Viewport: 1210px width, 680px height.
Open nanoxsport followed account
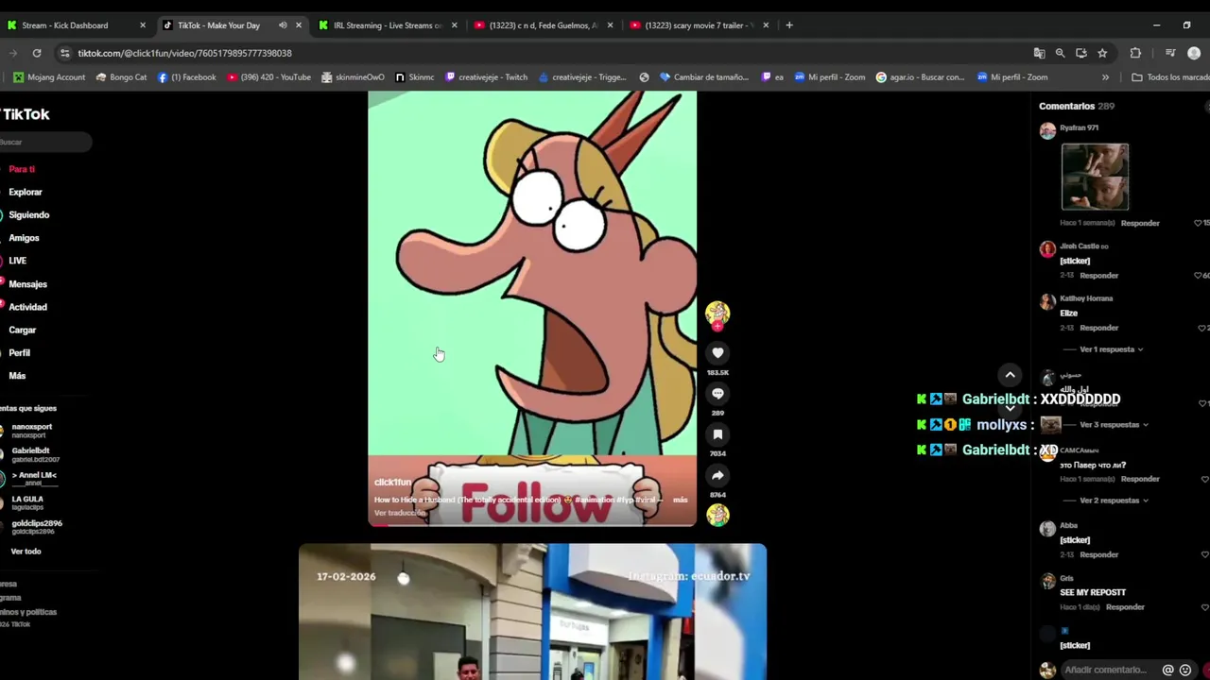point(31,431)
